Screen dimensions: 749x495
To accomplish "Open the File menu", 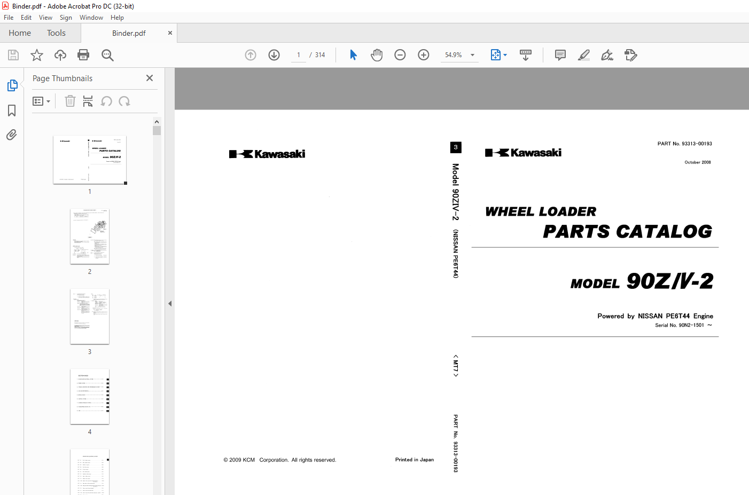I will click(9, 18).
